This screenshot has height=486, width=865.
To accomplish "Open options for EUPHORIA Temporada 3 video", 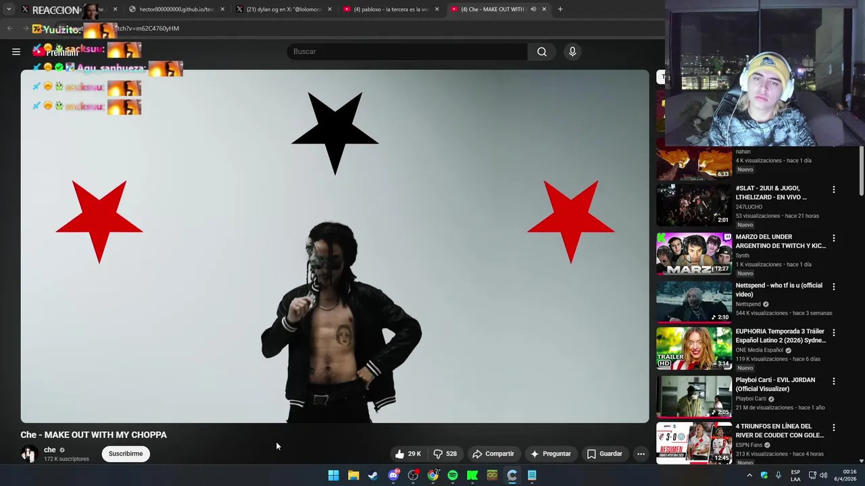I will (833, 333).
